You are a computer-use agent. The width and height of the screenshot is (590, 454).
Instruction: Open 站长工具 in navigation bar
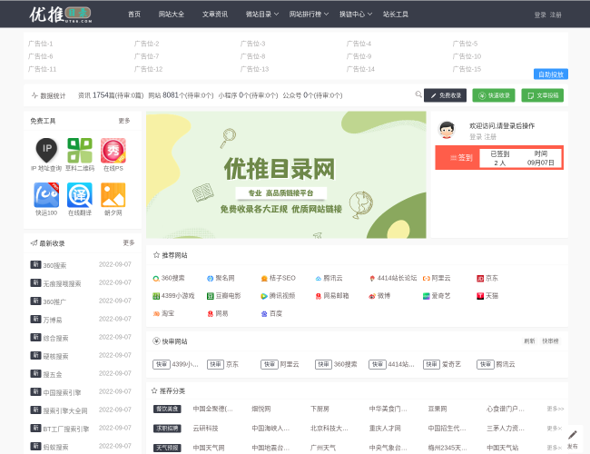click(x=396, y=14)
